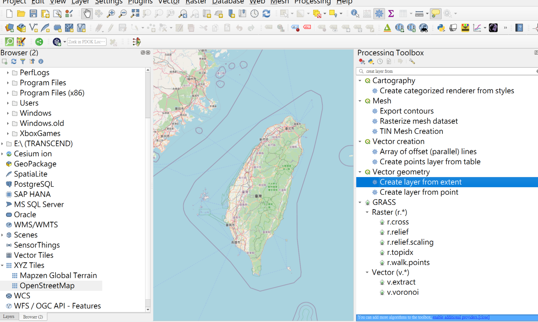The height and width of the screenshot is (322, 538).
Task: Switch to the Layers tab
Action: click(x=9, y=317)
